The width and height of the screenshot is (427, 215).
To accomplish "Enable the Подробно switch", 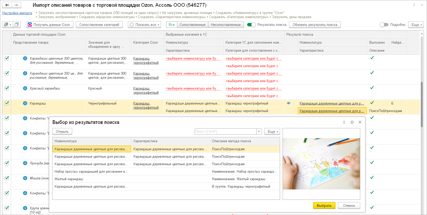I will point(384,25).
